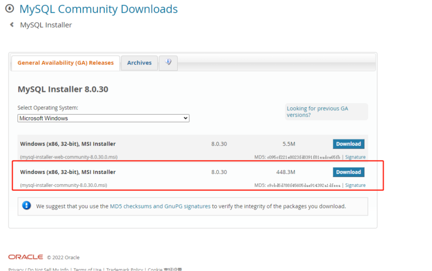The height and width of the screenshot is (271, 432).
Task: Download the 5.5M web-community installer
Action: pyautogui.click(x=348, y=144)
